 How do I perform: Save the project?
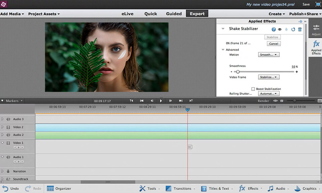[306, 4]
